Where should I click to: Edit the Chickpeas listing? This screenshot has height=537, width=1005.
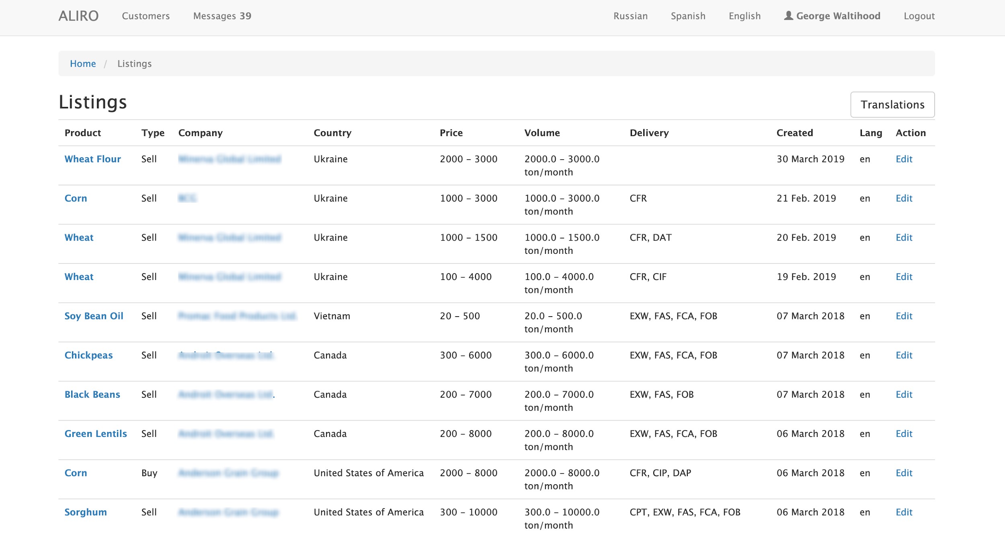904,355
